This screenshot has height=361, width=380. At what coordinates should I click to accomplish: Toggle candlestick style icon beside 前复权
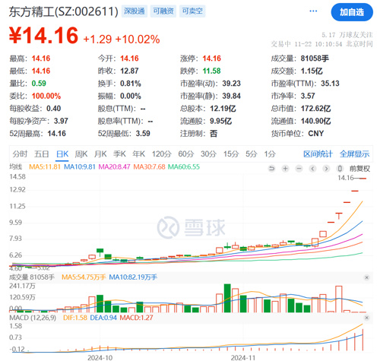click(x=340, y=169)
